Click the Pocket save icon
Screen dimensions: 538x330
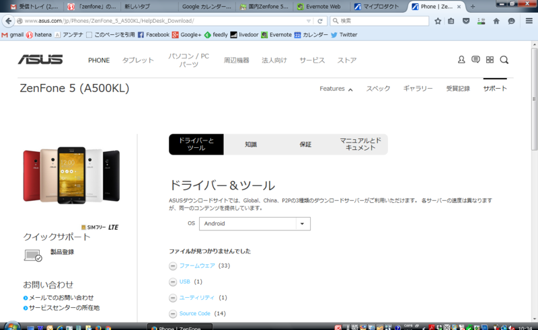point(466,21)
